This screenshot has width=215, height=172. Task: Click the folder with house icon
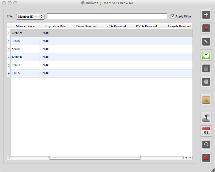tap(206, 100)
